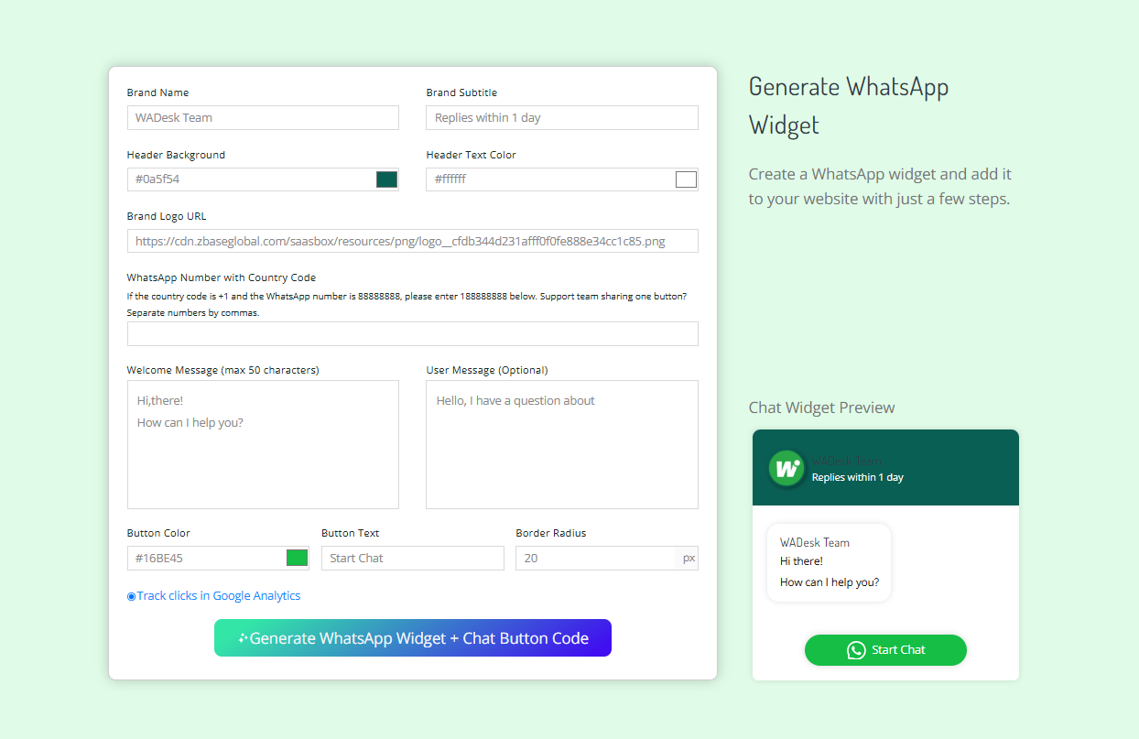Click the Border Radius value field
This screenshot has height=739, width=1139.
(595, 558)
